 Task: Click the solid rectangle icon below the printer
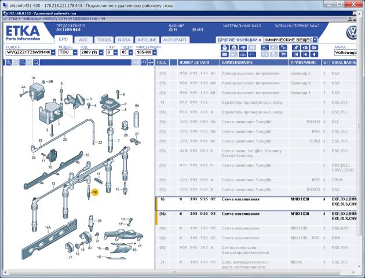224,54
